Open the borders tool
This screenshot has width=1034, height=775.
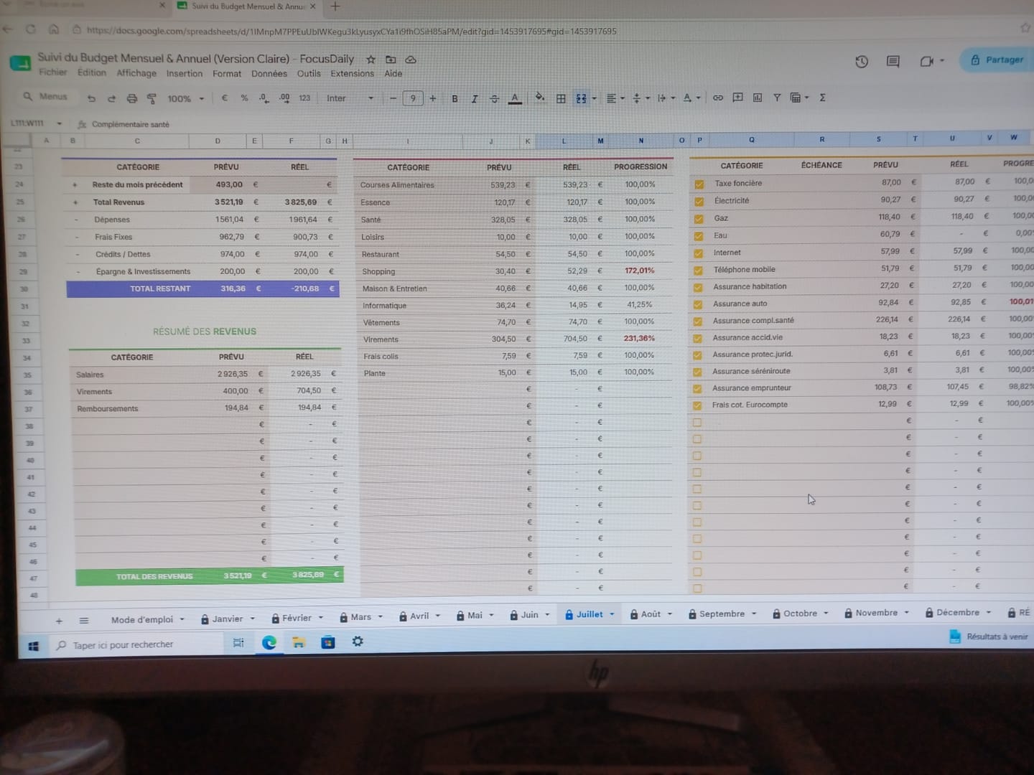pyautogui.click(x=561, y=98)
